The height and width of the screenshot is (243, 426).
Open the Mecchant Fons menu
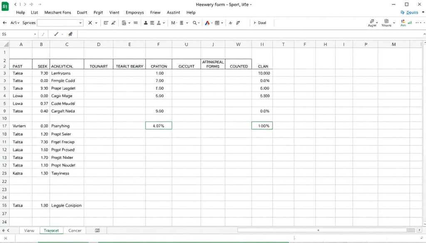(57, 12)
